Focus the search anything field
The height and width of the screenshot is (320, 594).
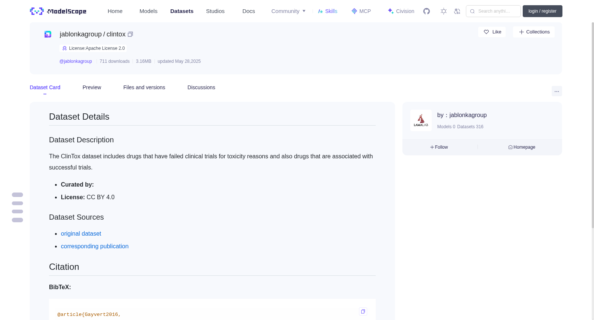493,11
